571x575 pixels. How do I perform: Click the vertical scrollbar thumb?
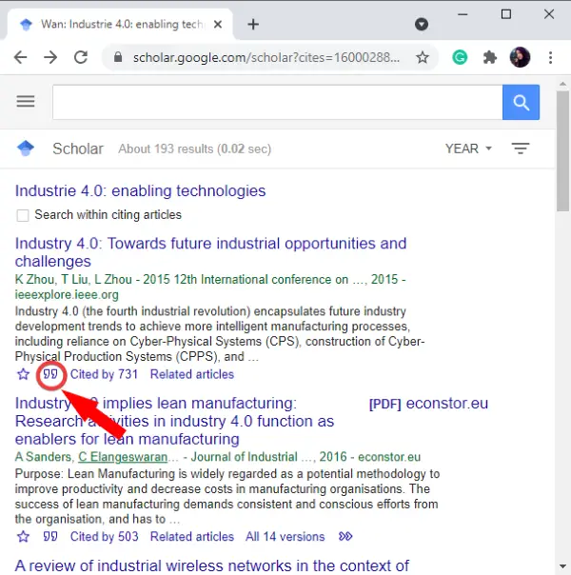pos(562,151)
